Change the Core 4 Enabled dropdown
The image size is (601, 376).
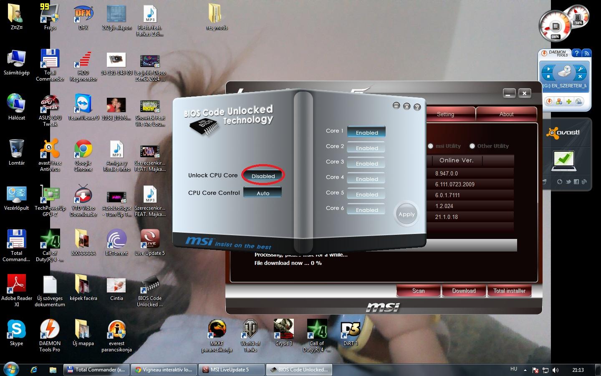(366, 178)
